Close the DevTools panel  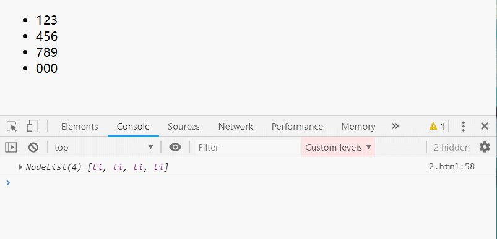click(x=485, y=127)
